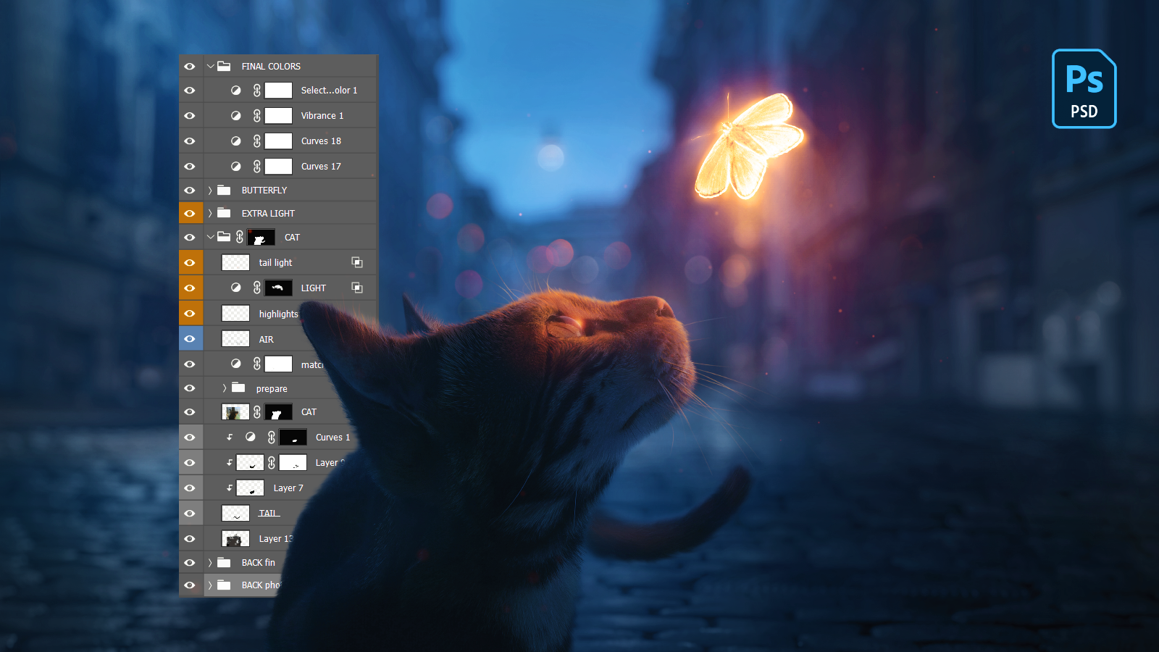Click the chain link icon on Curves 18
Screen dimensions: 1159x652
256,141
